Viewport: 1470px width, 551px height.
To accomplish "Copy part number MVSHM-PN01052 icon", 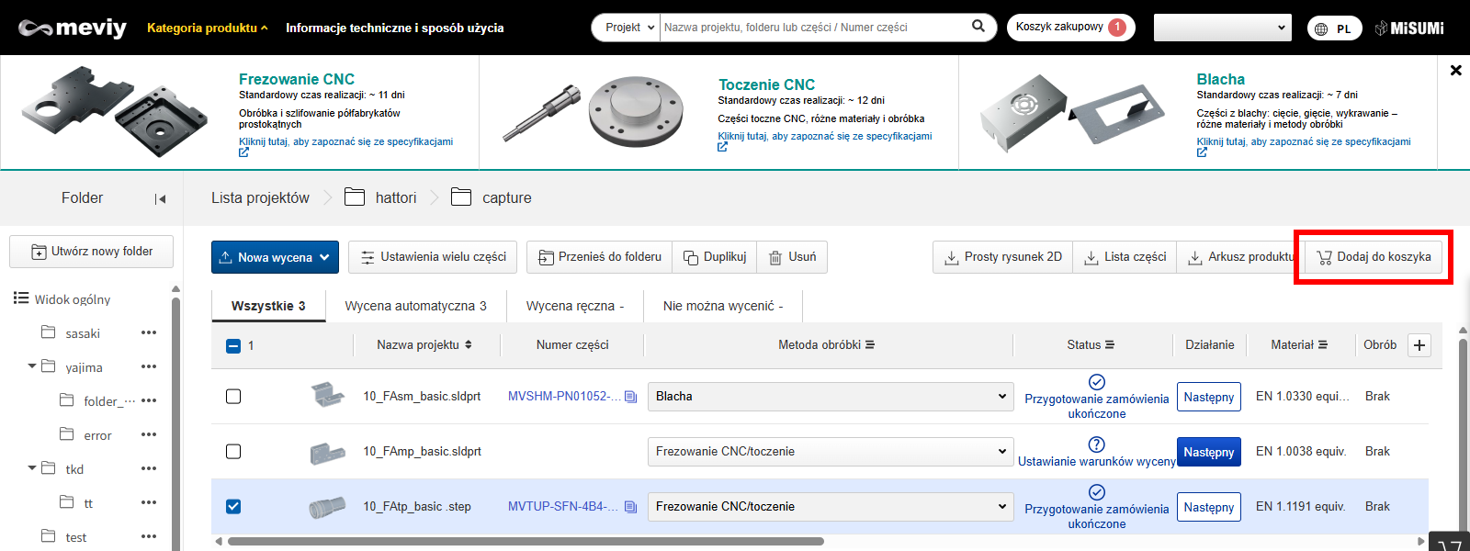I will [630, 397].
